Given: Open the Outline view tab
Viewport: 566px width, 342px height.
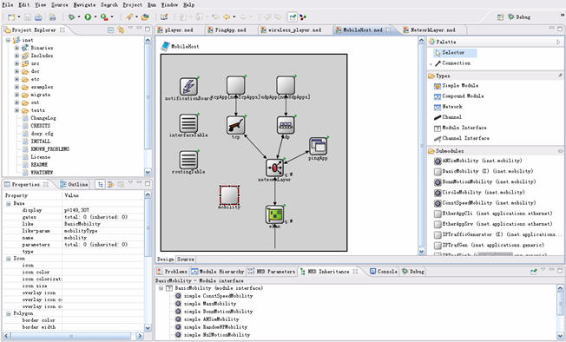Looking at the screenshot, I should (75, 184).
